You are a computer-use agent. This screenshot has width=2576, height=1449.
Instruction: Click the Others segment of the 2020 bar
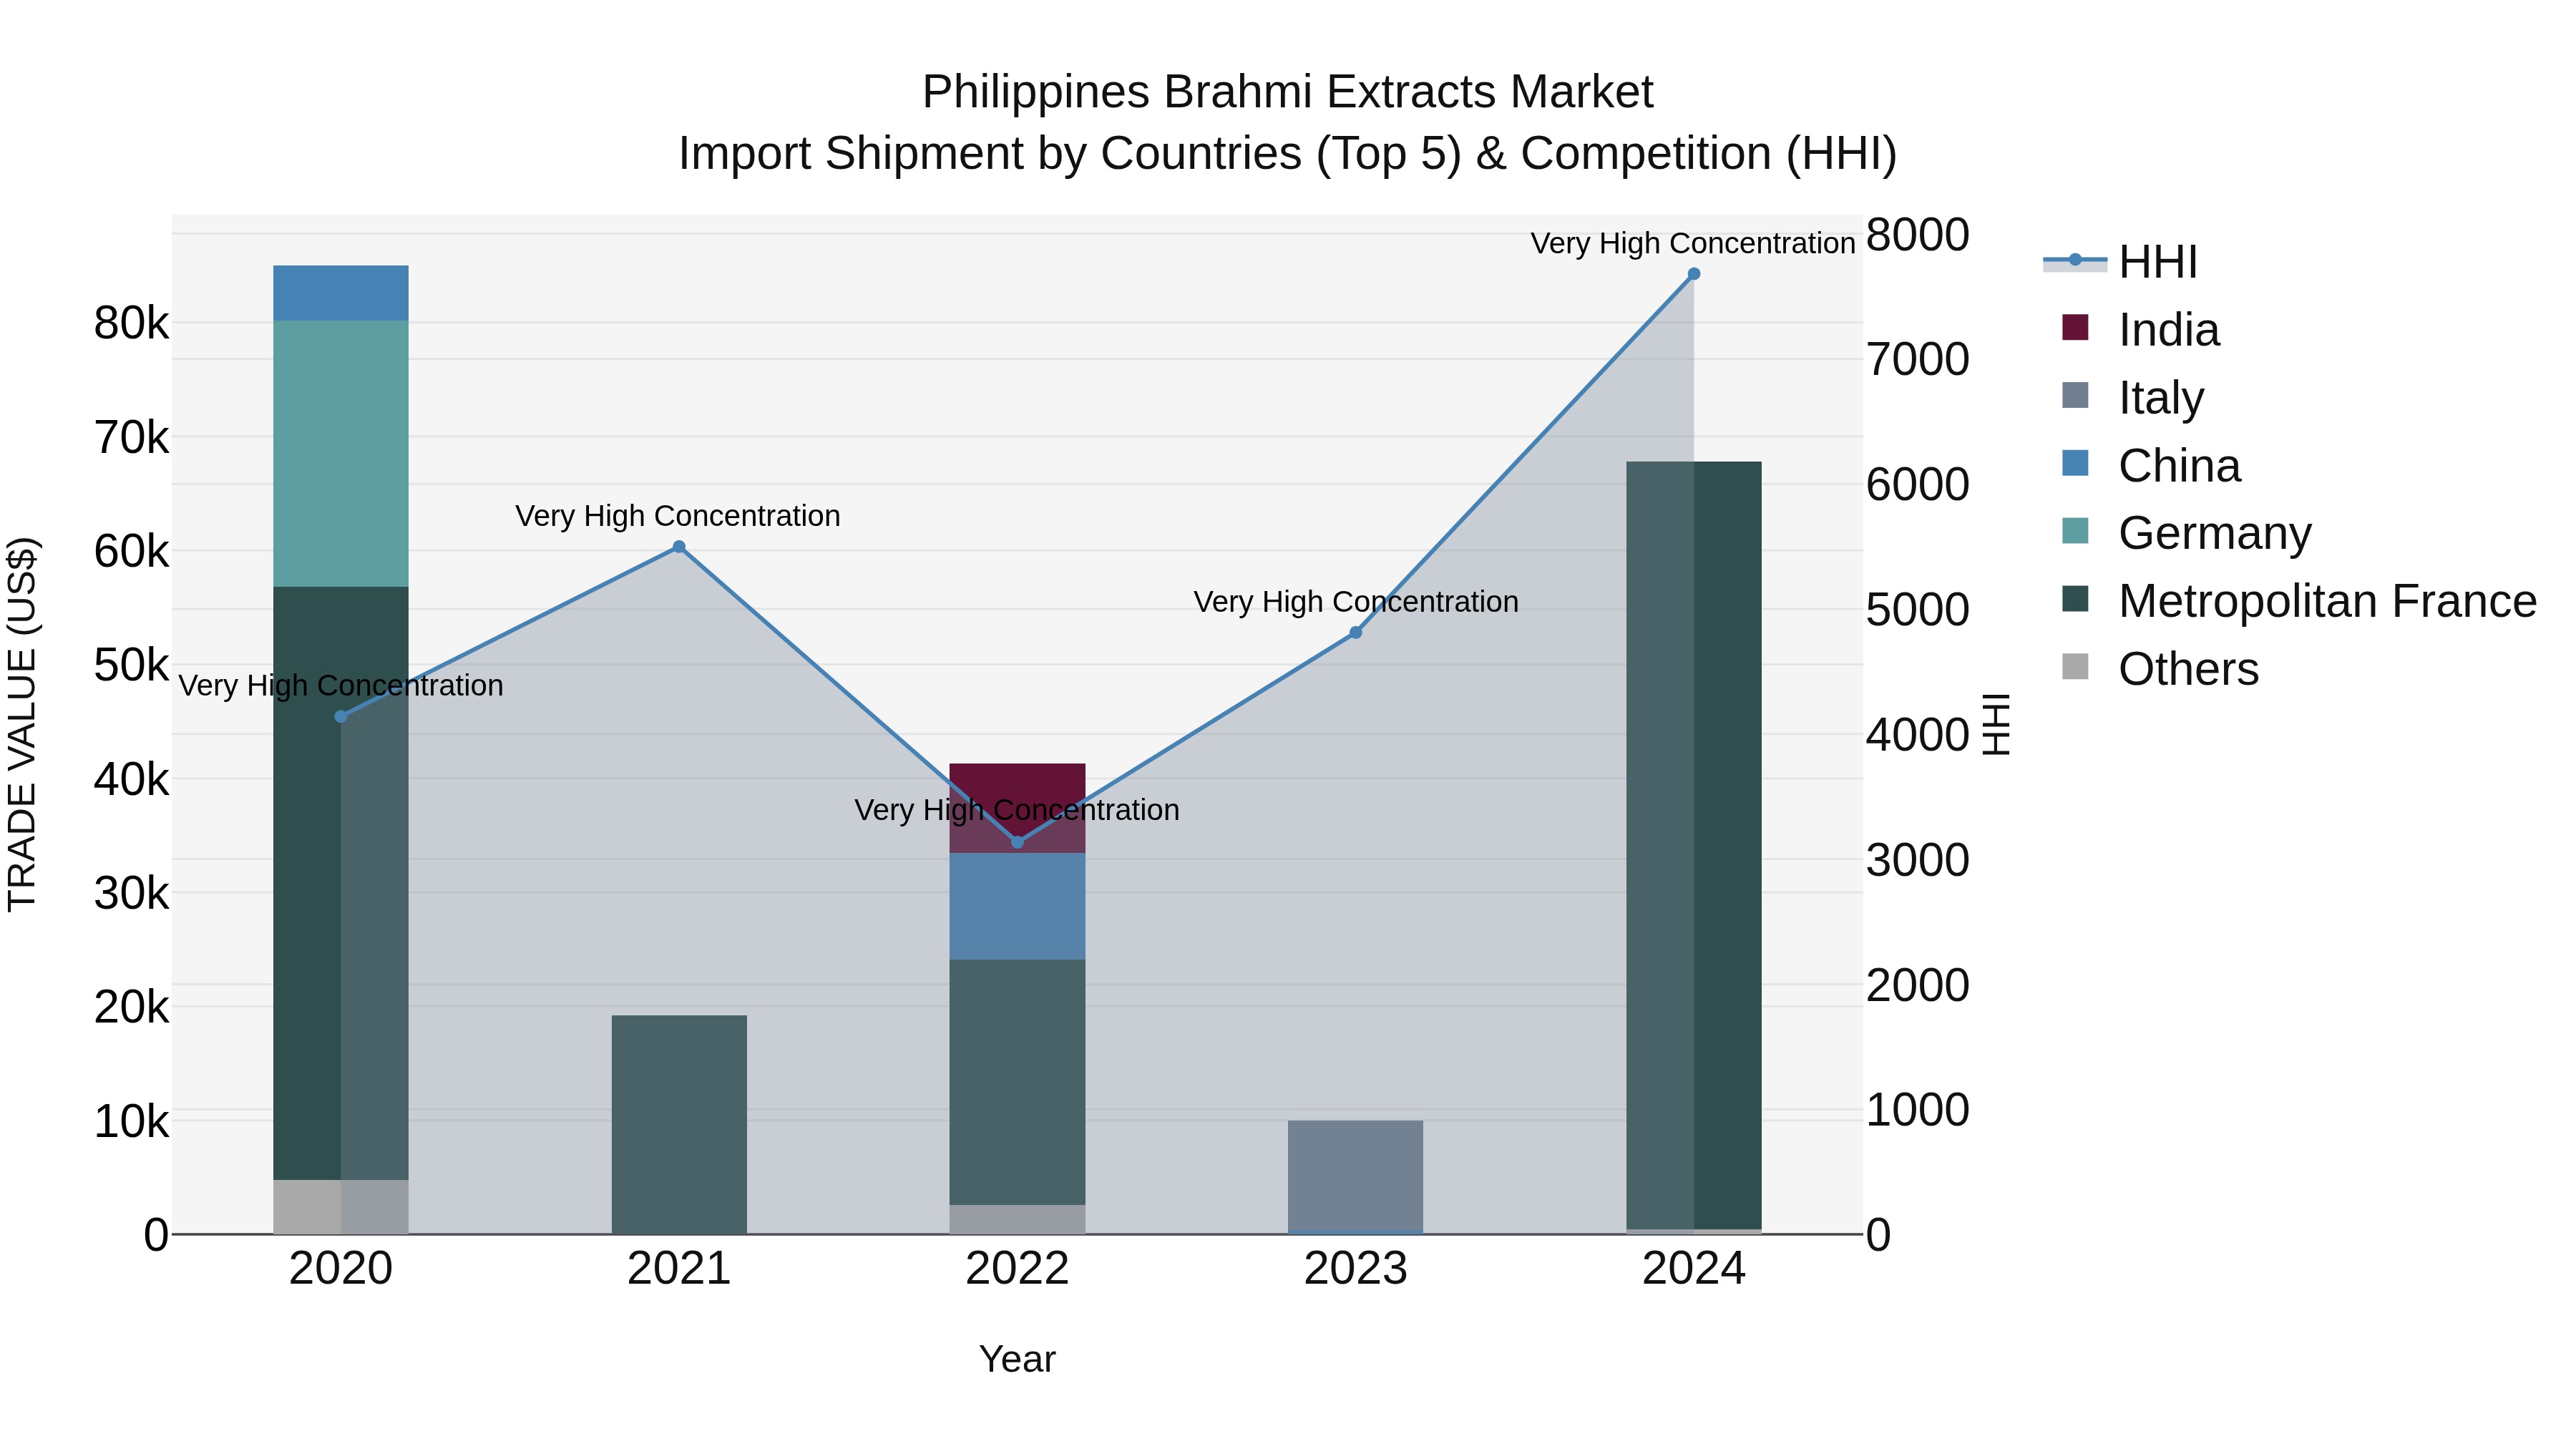coord(341,1207)
